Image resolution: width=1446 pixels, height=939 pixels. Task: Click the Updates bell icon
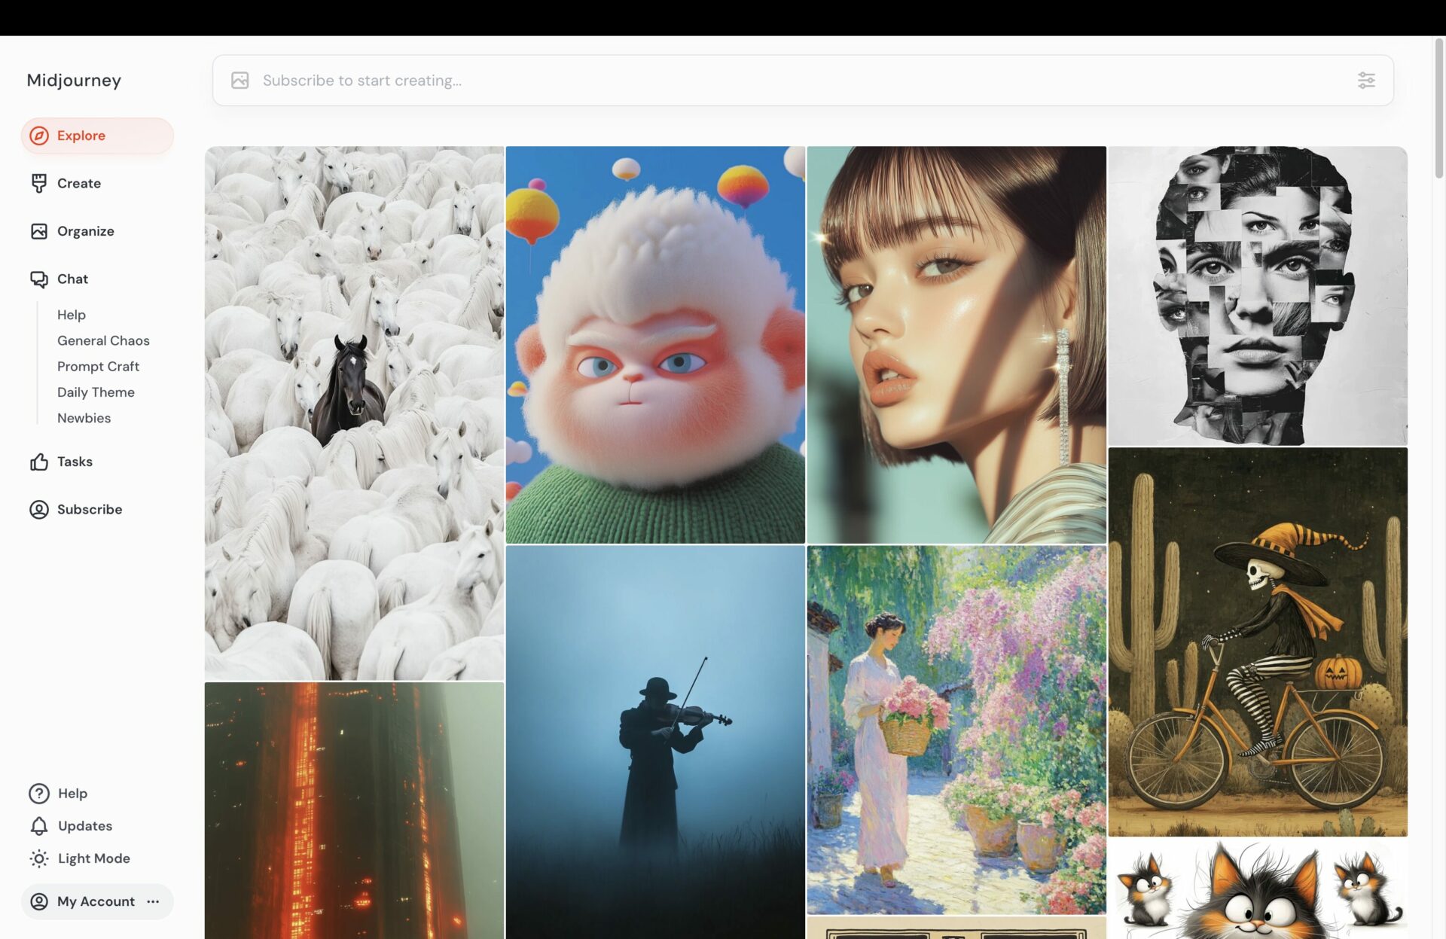click(39, 826)
